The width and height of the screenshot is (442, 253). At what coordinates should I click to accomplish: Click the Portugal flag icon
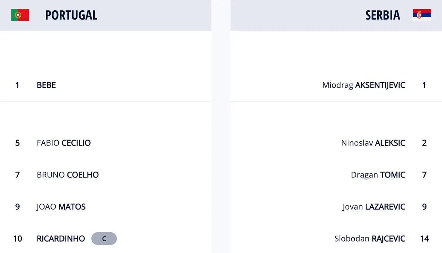click(x=20, y=15)
